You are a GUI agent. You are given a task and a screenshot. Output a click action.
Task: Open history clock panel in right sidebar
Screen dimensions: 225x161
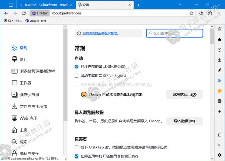point(219,50)
